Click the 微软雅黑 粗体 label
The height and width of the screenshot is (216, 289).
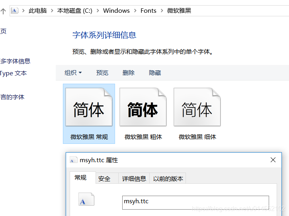click(x=143, y=137)
